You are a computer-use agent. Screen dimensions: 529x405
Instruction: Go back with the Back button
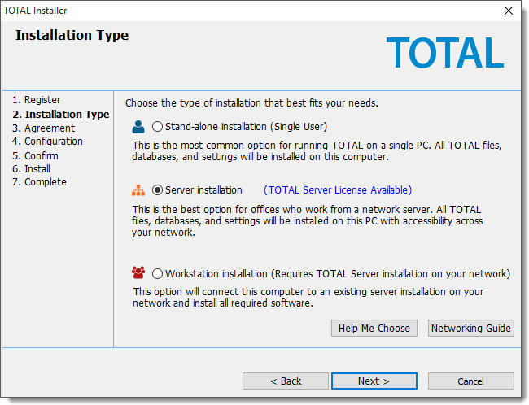(286, 381)
